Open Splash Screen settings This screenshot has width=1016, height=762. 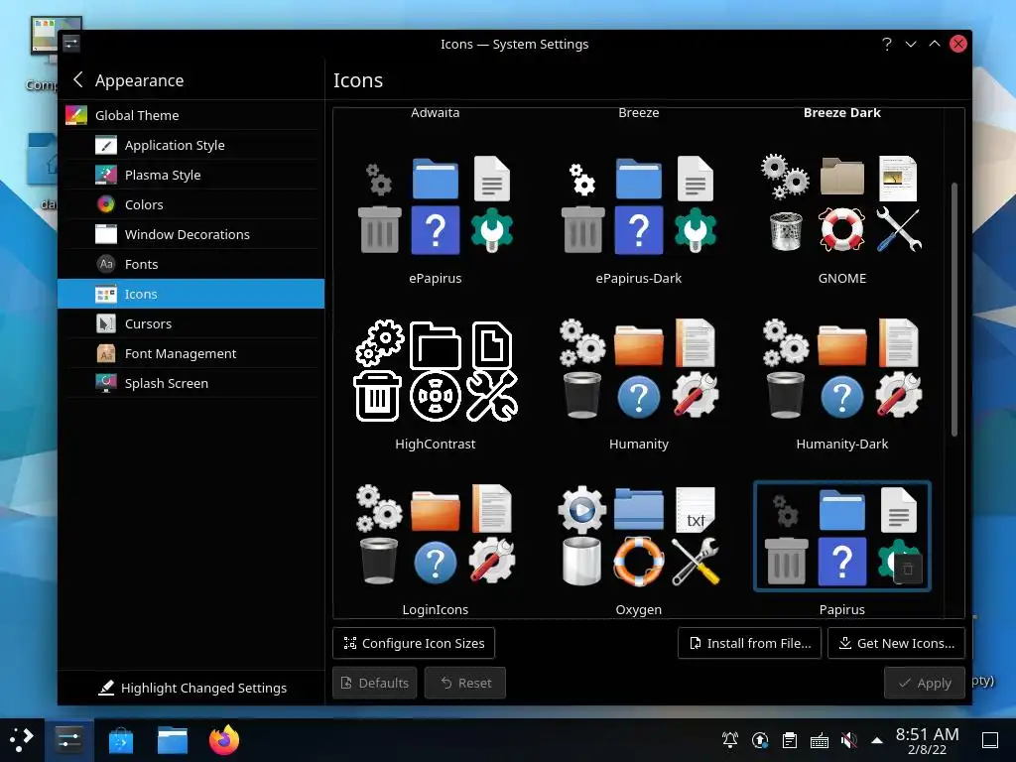pos(191,384)
